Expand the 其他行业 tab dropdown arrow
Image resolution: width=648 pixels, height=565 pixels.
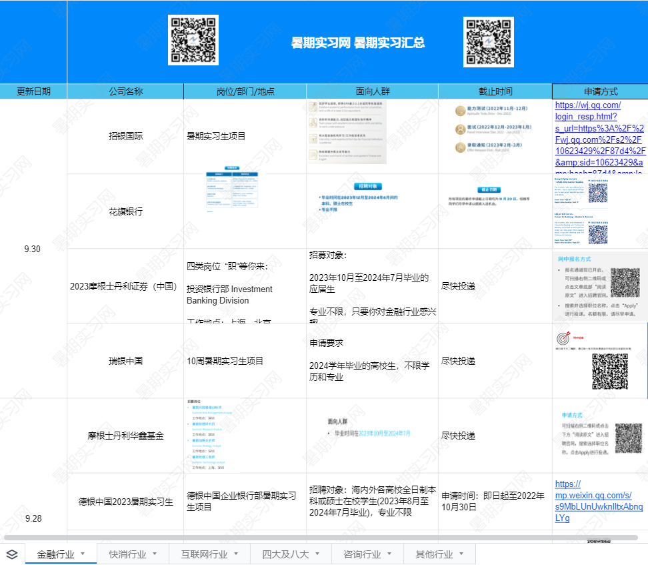coord(461,554)
